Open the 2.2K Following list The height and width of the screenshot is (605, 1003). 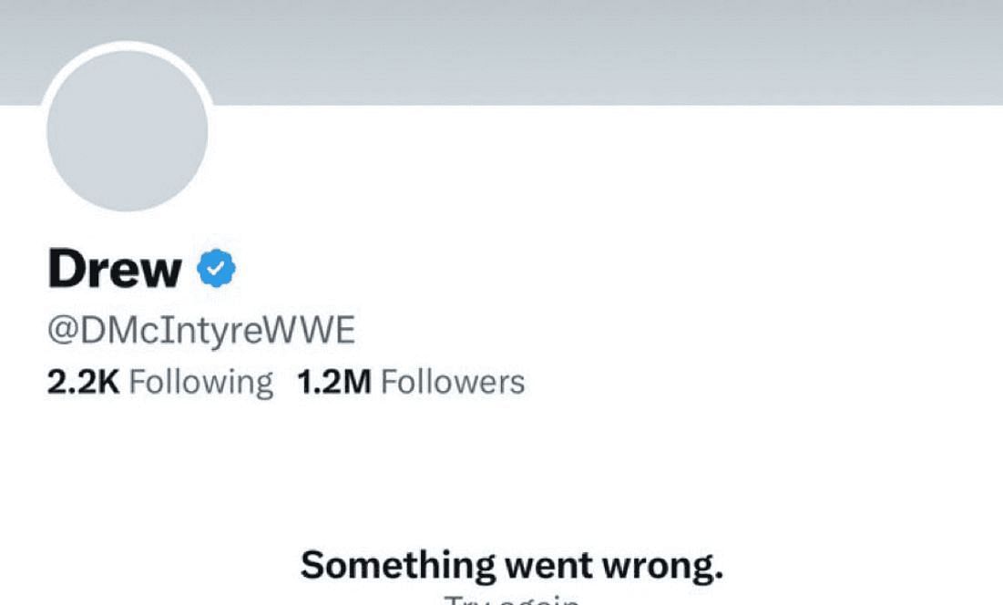[160, 382]
